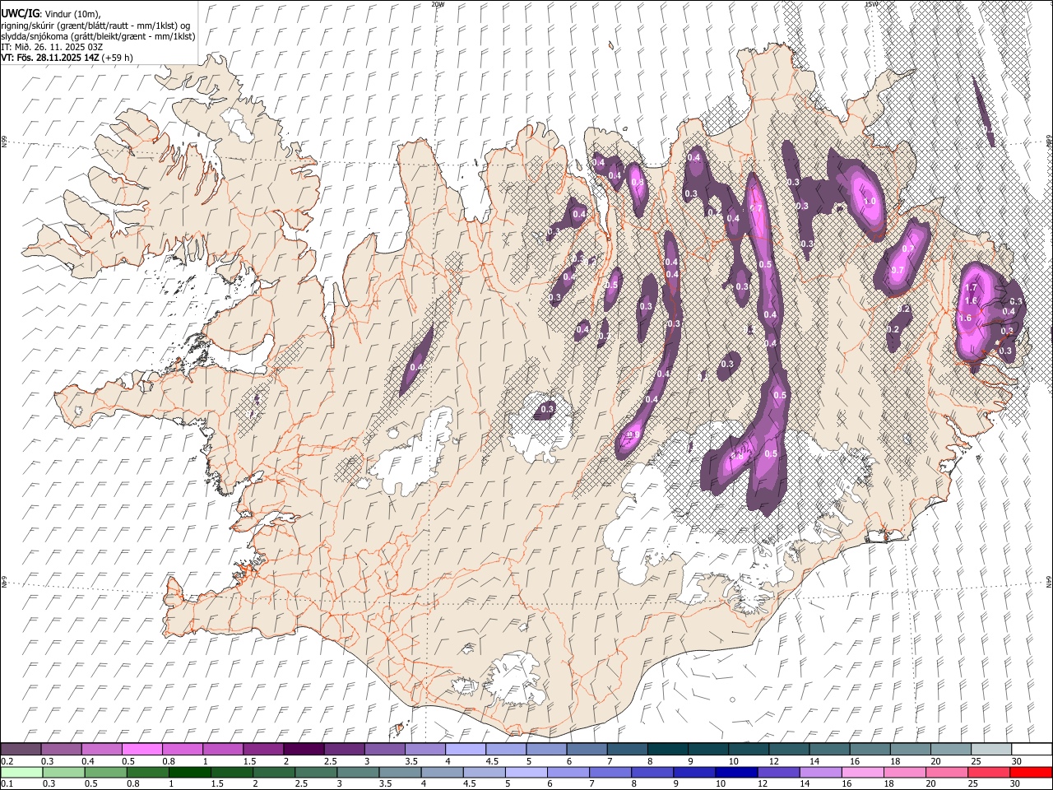The image size is (1053, 790).
Task: Click the grey-teal 16 swatch, upper legend row
Action: tap(870, 750)
